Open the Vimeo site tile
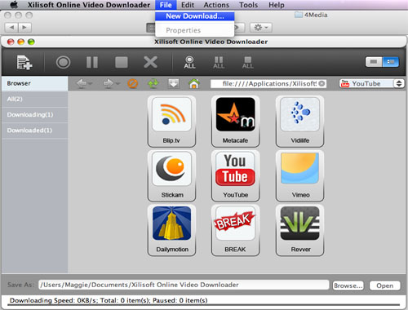This screenshot has width=408, height=310. 299,175
